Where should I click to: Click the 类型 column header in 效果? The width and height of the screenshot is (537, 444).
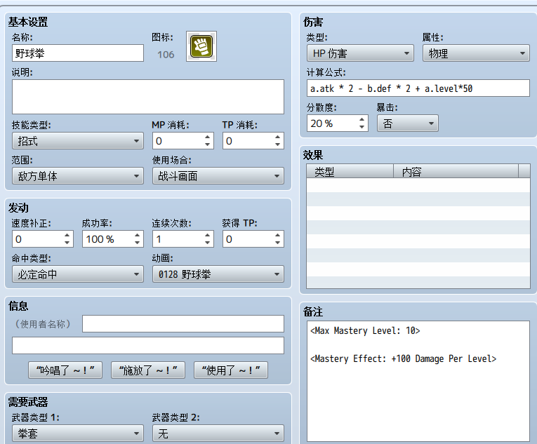click(x=350, y=171)
